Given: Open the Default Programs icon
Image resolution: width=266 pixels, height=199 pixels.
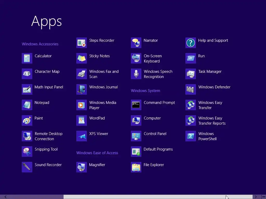Looking at the screenshot, I should click(x=136, y=152).
